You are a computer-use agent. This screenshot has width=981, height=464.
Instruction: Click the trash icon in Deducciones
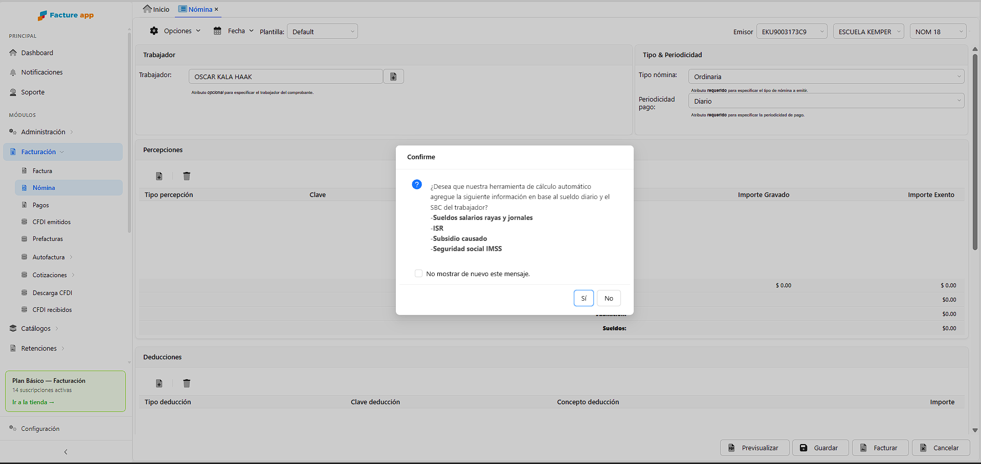click(187, 383)
